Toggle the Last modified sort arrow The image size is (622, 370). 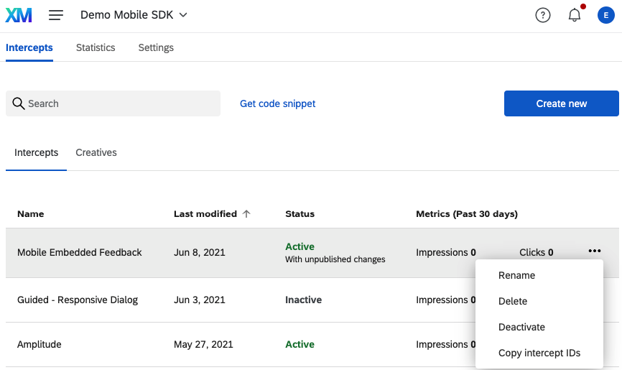coord(246,214)
